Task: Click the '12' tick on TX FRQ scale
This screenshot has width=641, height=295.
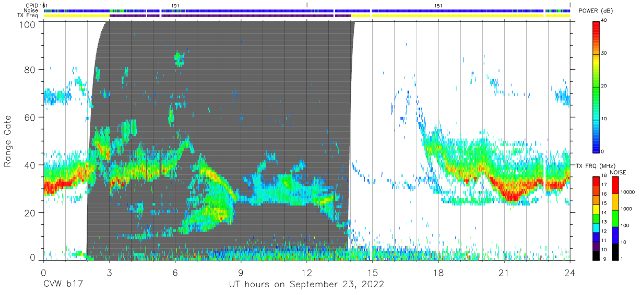Action: 604,232
